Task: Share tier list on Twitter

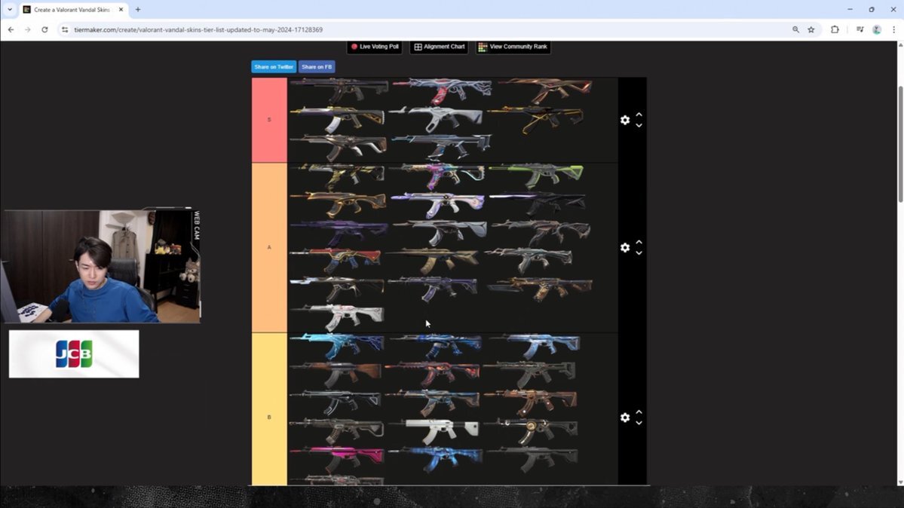Action: point(274,67)
